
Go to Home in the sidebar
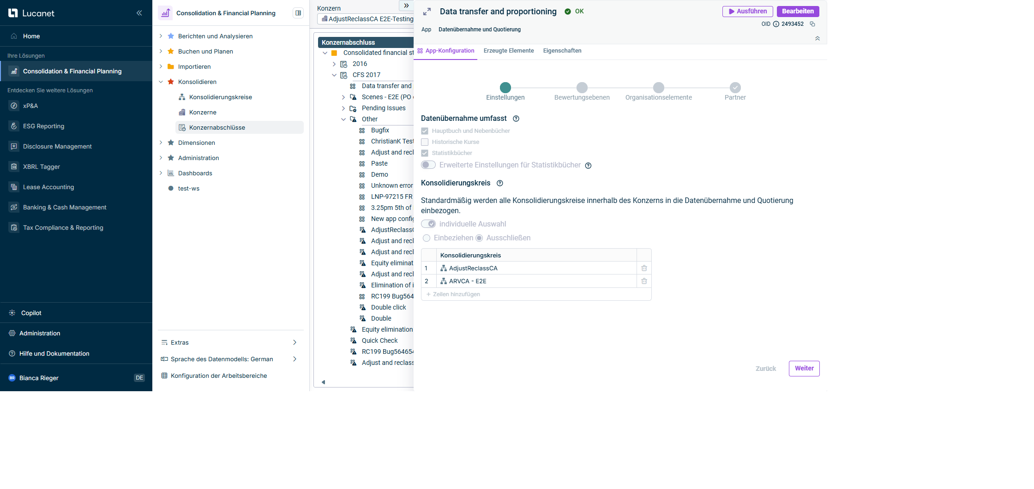pos(31,36)
